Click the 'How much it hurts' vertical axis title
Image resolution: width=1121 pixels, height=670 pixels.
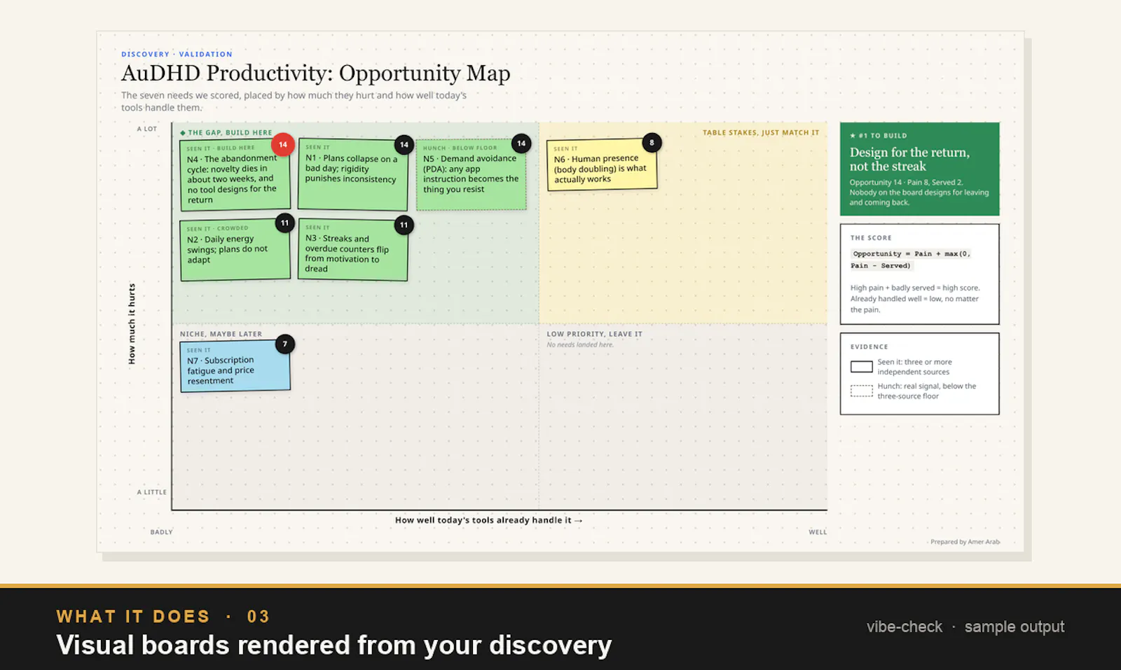point(132,323)
